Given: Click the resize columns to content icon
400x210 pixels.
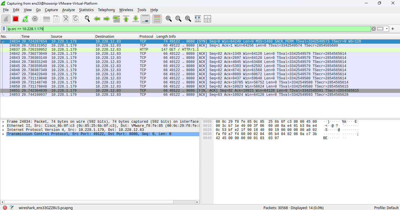Looking at the screenshot, I should click(198, 19).
